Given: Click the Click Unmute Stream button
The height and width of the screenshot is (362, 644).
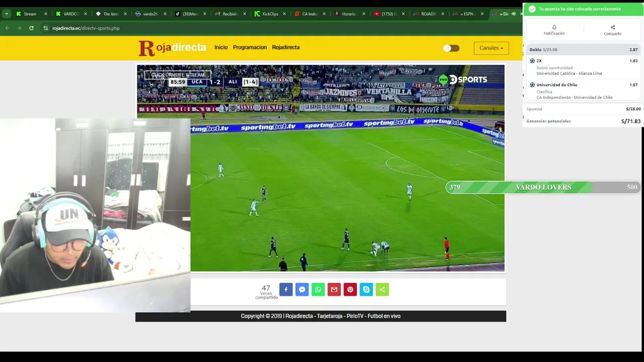Looking at the screenshot, I should 178,75.
